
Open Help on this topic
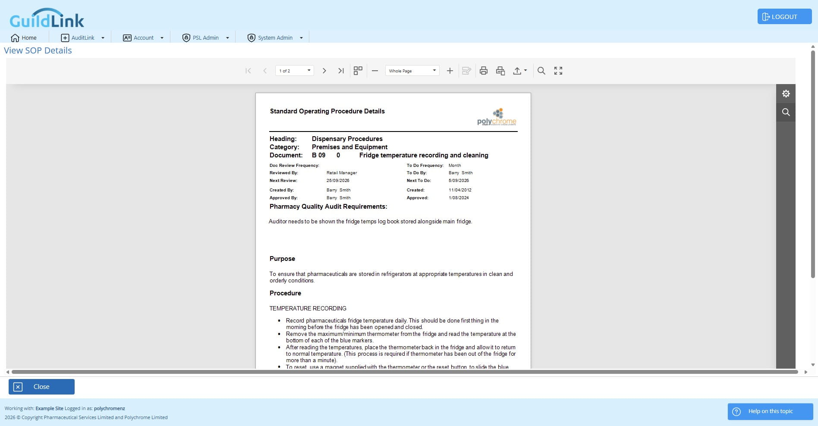(770, 411)
